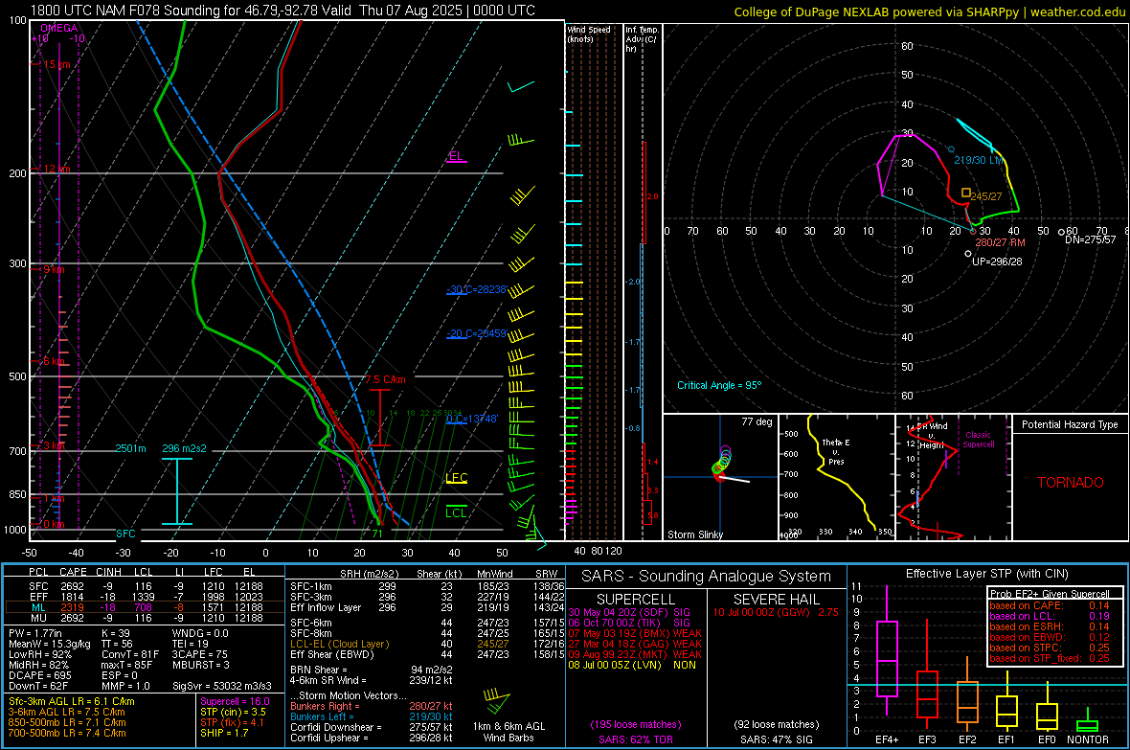Image resolution: width=1130 pixels, height=750 pixels.
Task: Click the 'Theta-E v. Pres' inset label
Action: click(836, 451)
